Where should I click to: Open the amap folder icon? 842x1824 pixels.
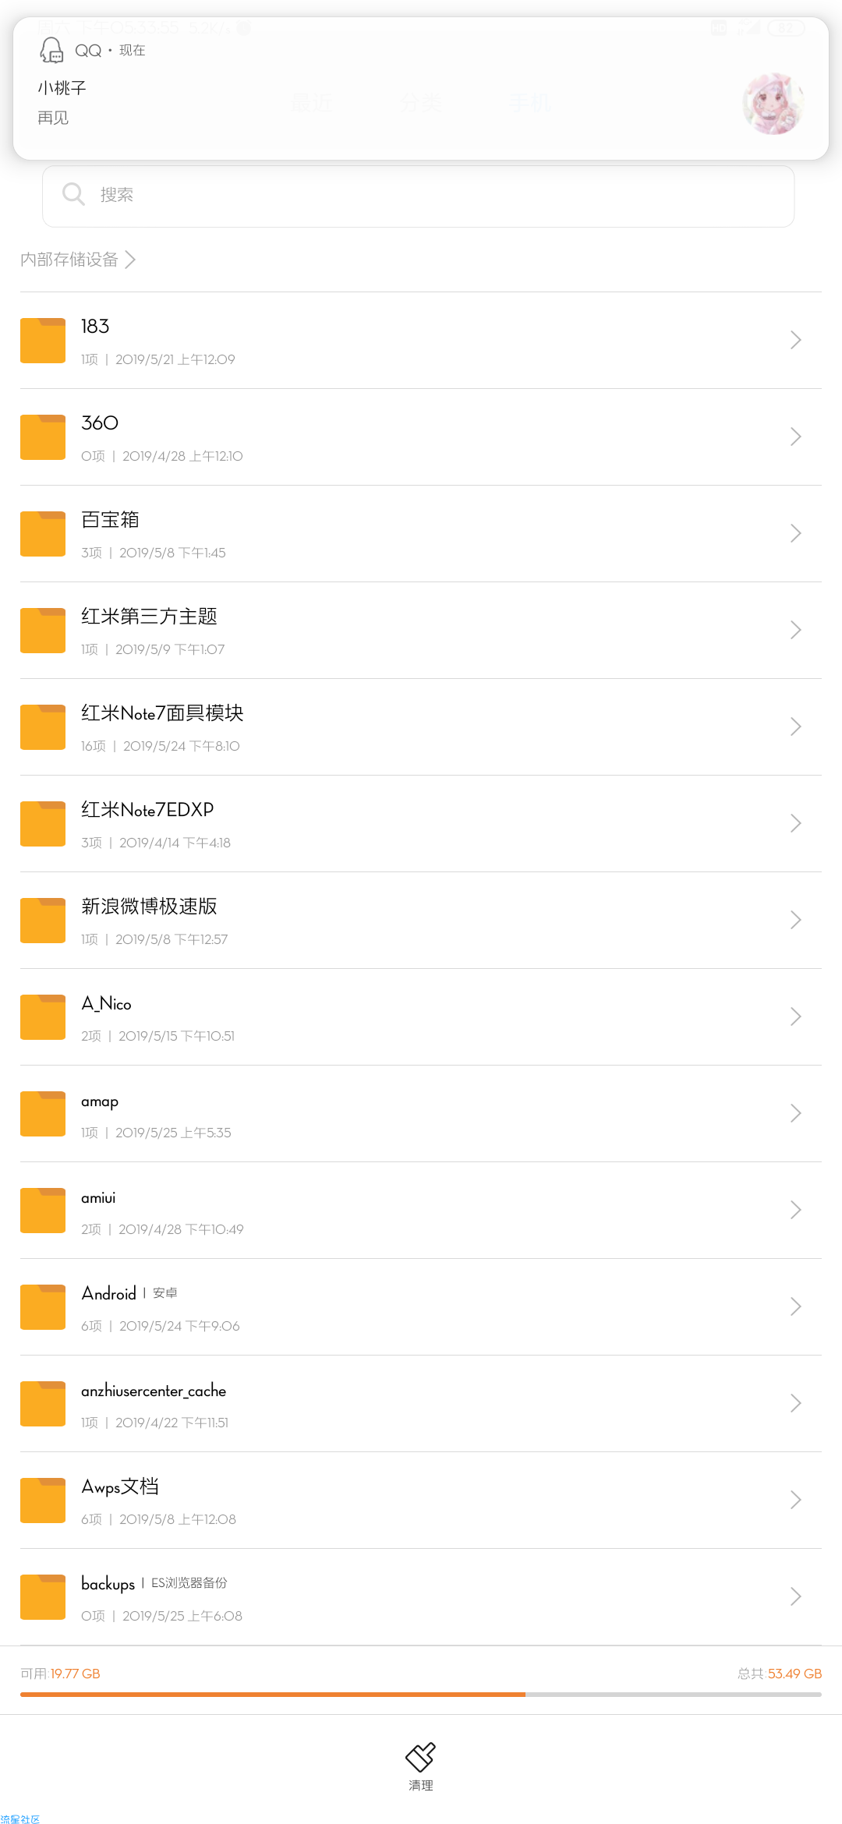tap(43, 1114)
